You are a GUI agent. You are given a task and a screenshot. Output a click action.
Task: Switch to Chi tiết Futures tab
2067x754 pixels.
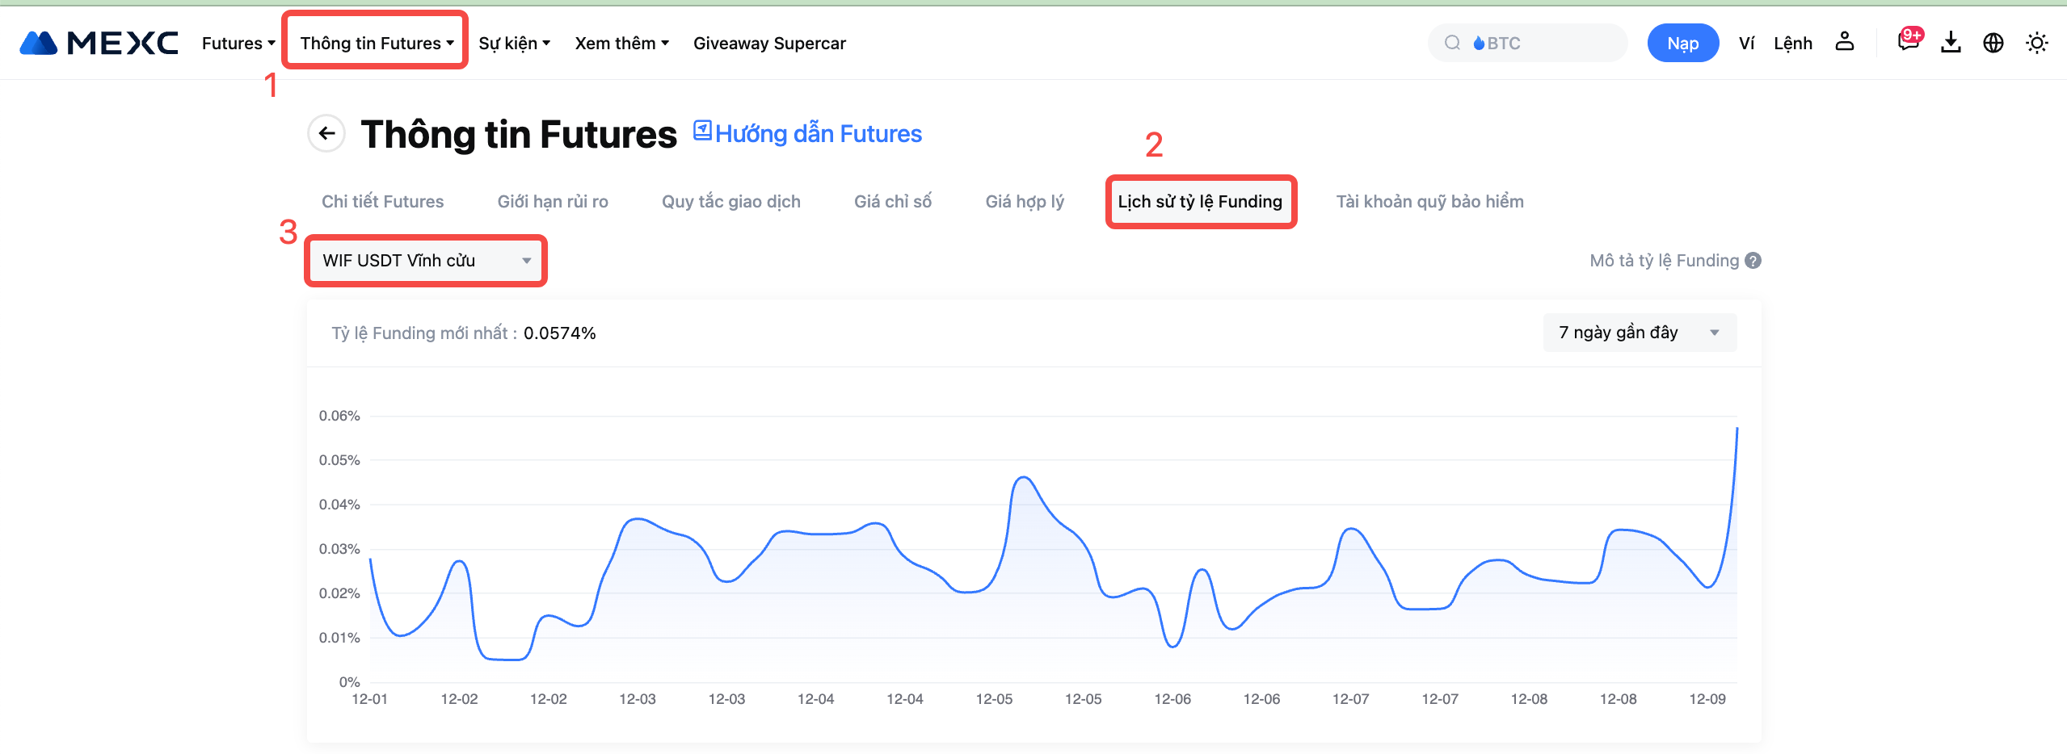click(382, 202)
